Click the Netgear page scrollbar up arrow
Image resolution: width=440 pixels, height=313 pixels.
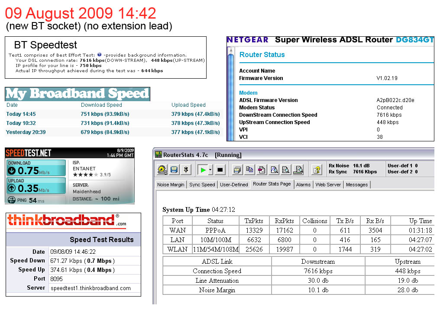(231, 50)
